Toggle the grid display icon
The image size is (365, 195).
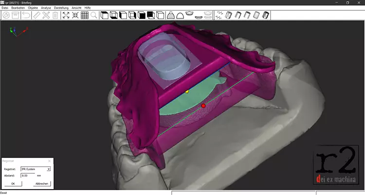(84, 15)
